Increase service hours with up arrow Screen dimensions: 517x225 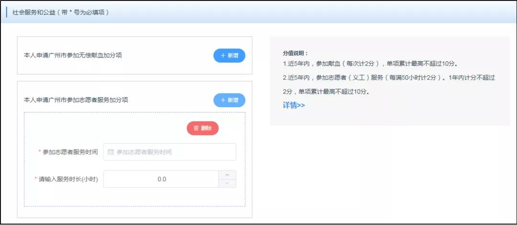(227, 175)
